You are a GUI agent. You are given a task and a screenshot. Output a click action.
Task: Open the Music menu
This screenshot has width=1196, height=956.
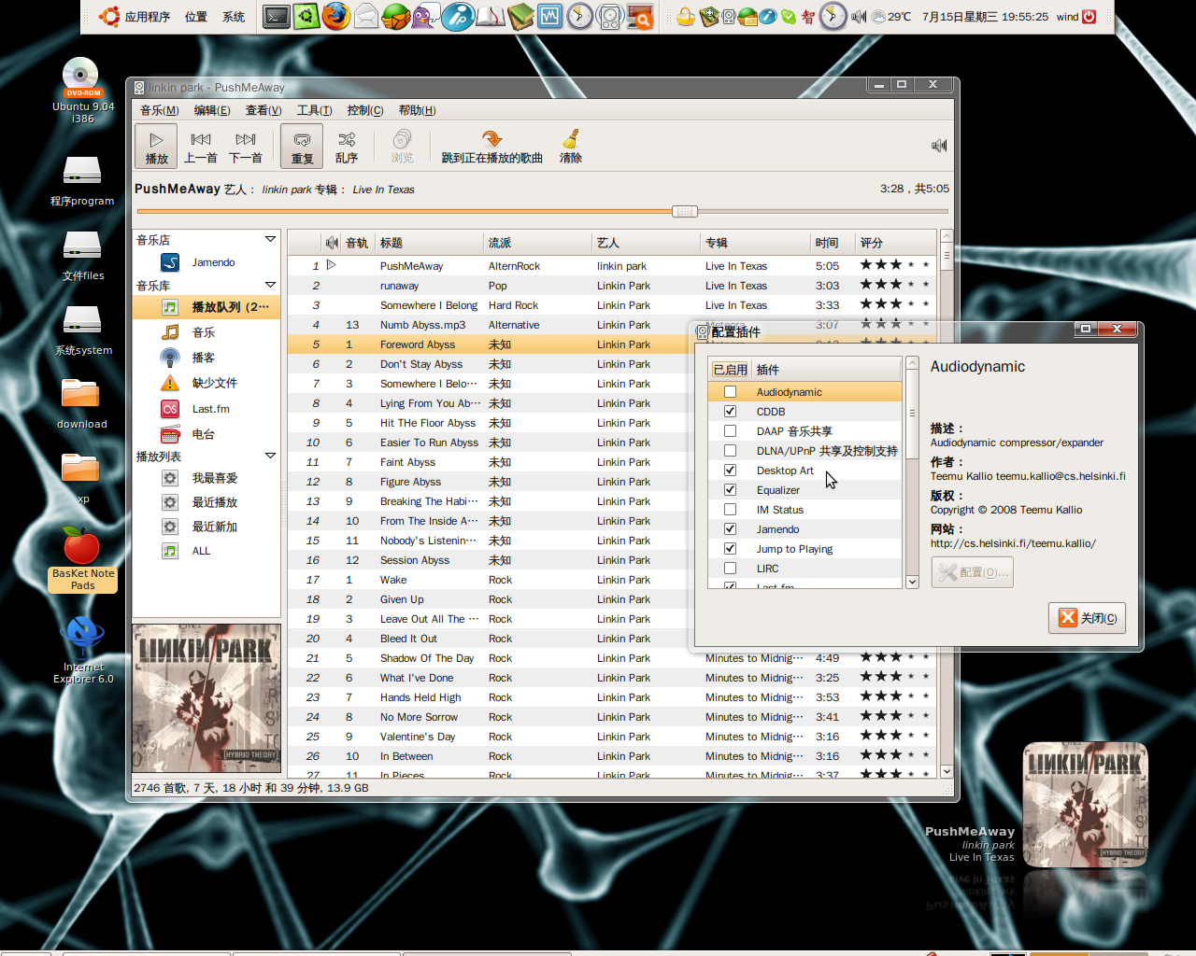(159, 110)
